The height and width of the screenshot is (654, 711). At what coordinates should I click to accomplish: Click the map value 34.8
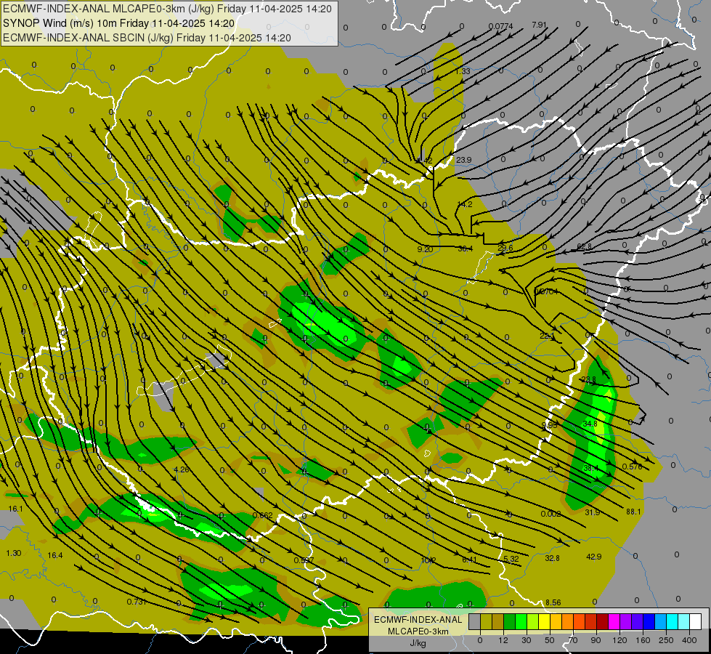click(x=590, y=424)
